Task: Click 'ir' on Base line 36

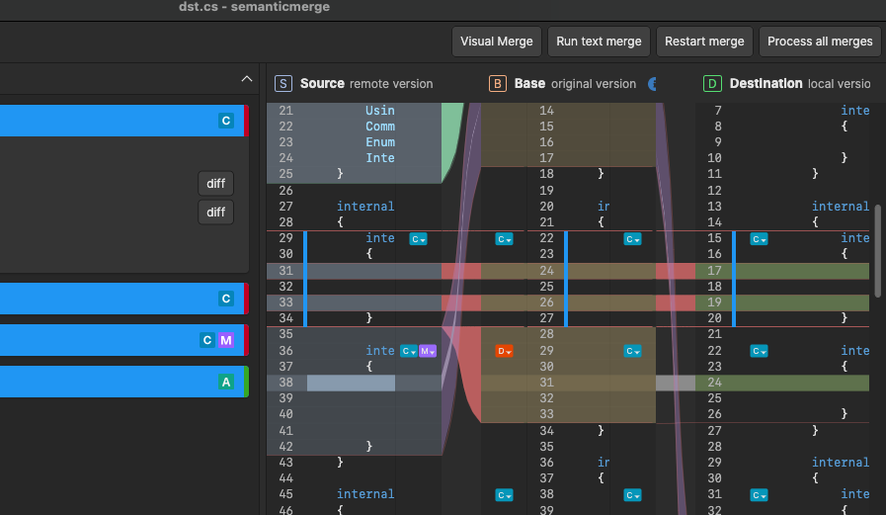Action: pyautogui.click(x=604, y=463)
